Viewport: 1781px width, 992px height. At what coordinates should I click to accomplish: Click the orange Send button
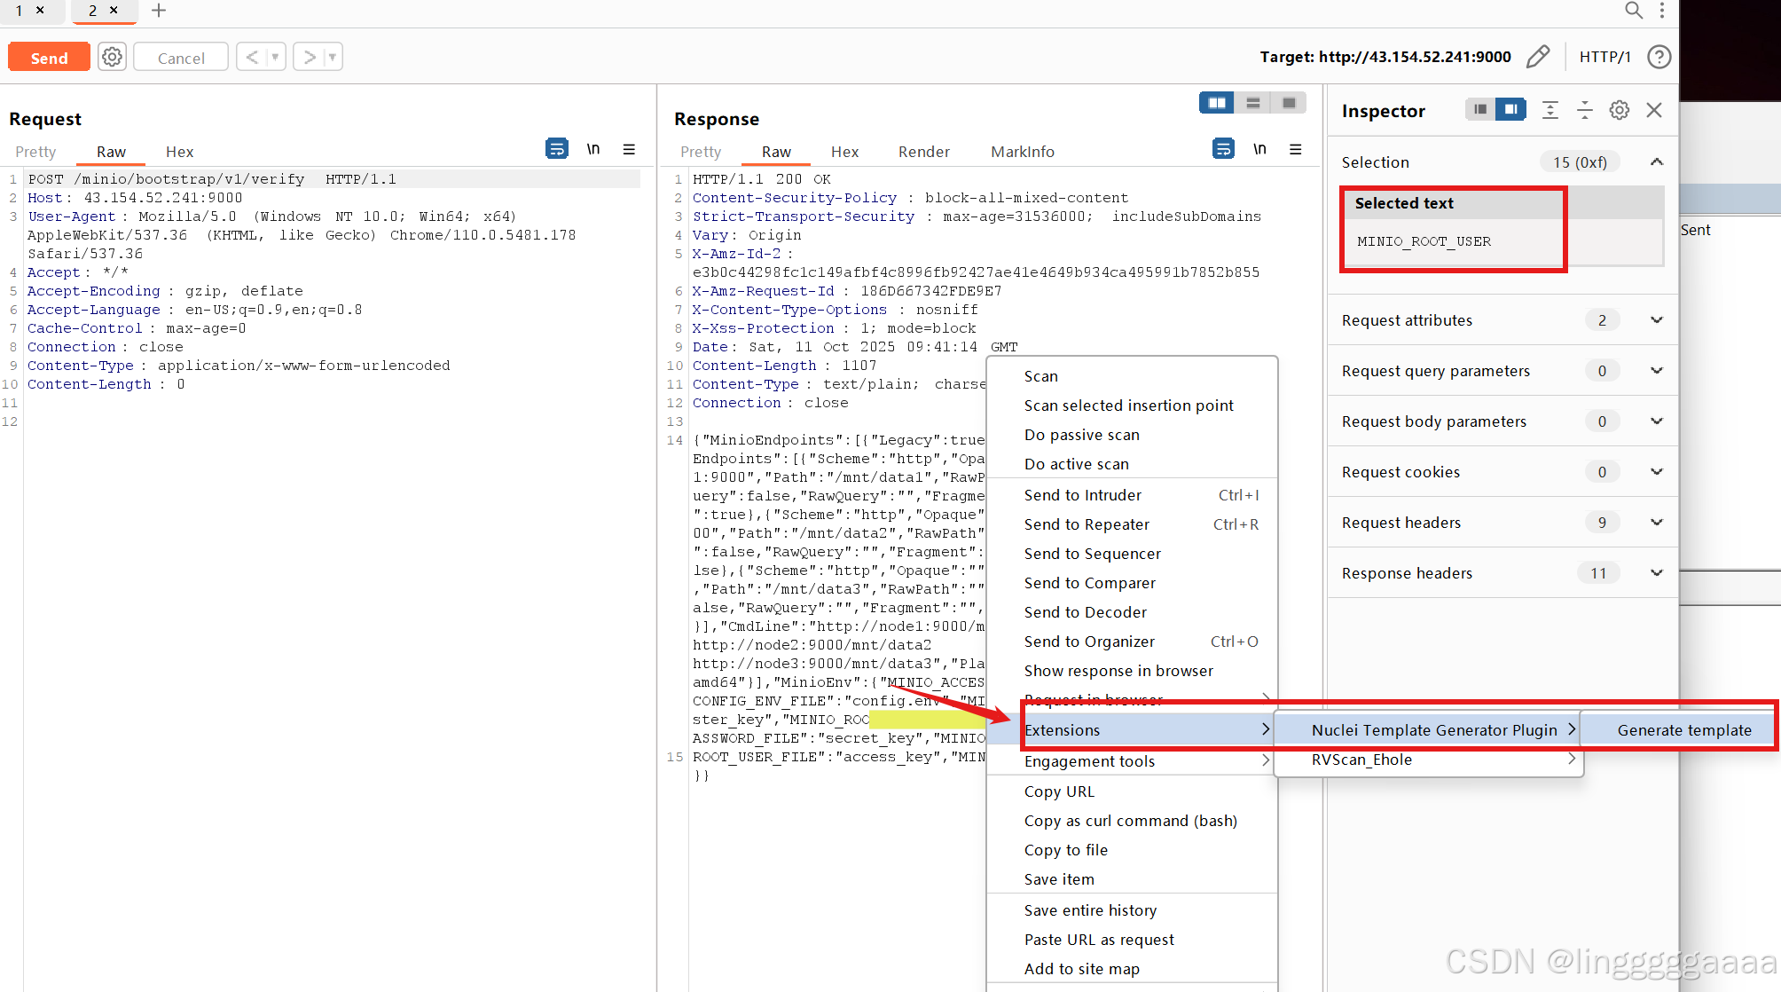49,58
